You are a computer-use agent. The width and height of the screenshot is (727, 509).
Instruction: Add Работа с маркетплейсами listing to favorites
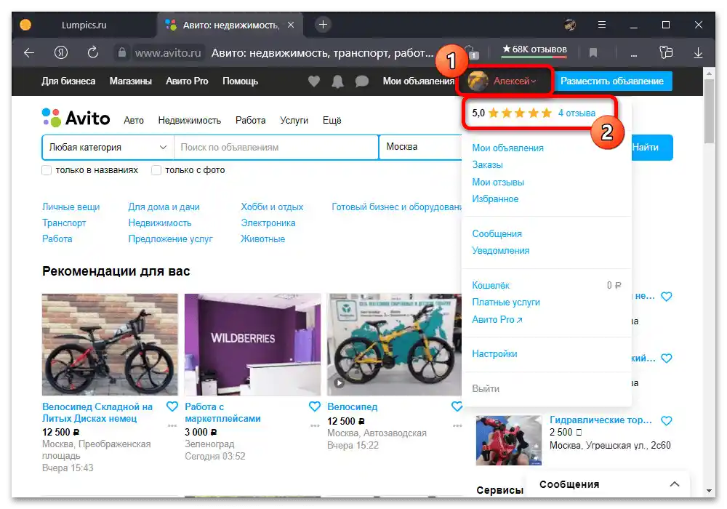[314, 406]
